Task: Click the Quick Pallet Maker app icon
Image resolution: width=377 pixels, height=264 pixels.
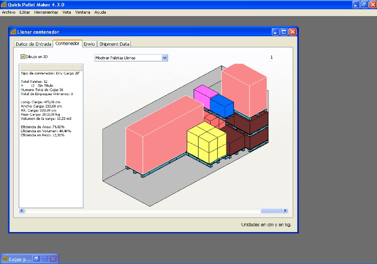Action: pos(4,5)
